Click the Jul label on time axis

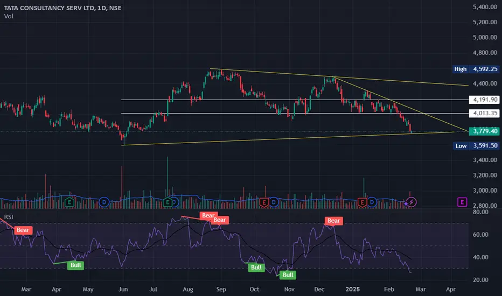[153, 290]
